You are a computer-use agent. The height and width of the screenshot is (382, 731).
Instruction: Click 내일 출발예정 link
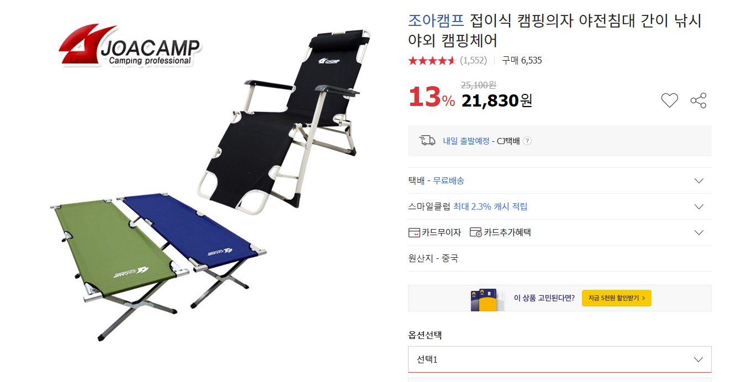click(466, 141)
